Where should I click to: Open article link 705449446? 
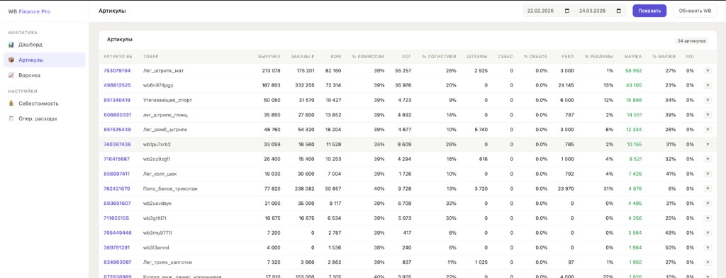(118, 233)
